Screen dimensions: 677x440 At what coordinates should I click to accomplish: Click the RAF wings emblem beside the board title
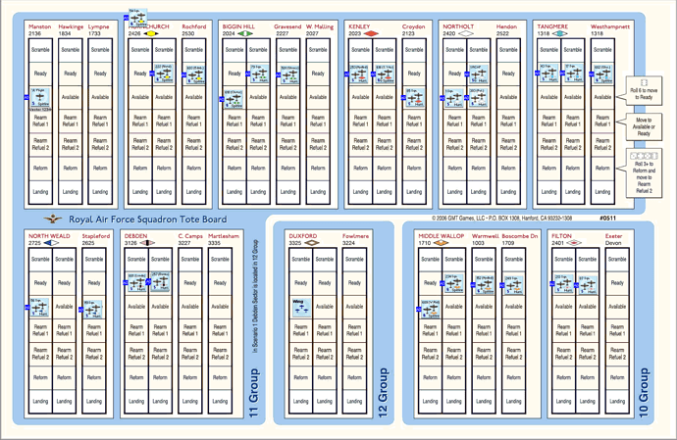point(53,220)
